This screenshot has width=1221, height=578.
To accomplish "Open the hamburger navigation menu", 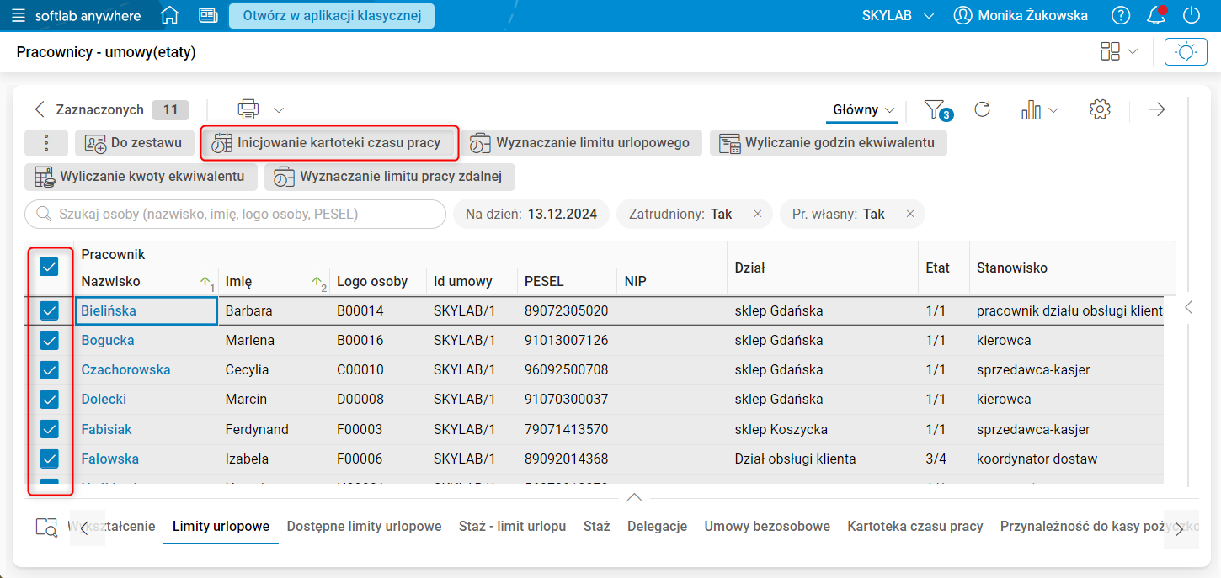I will (20, 14).
